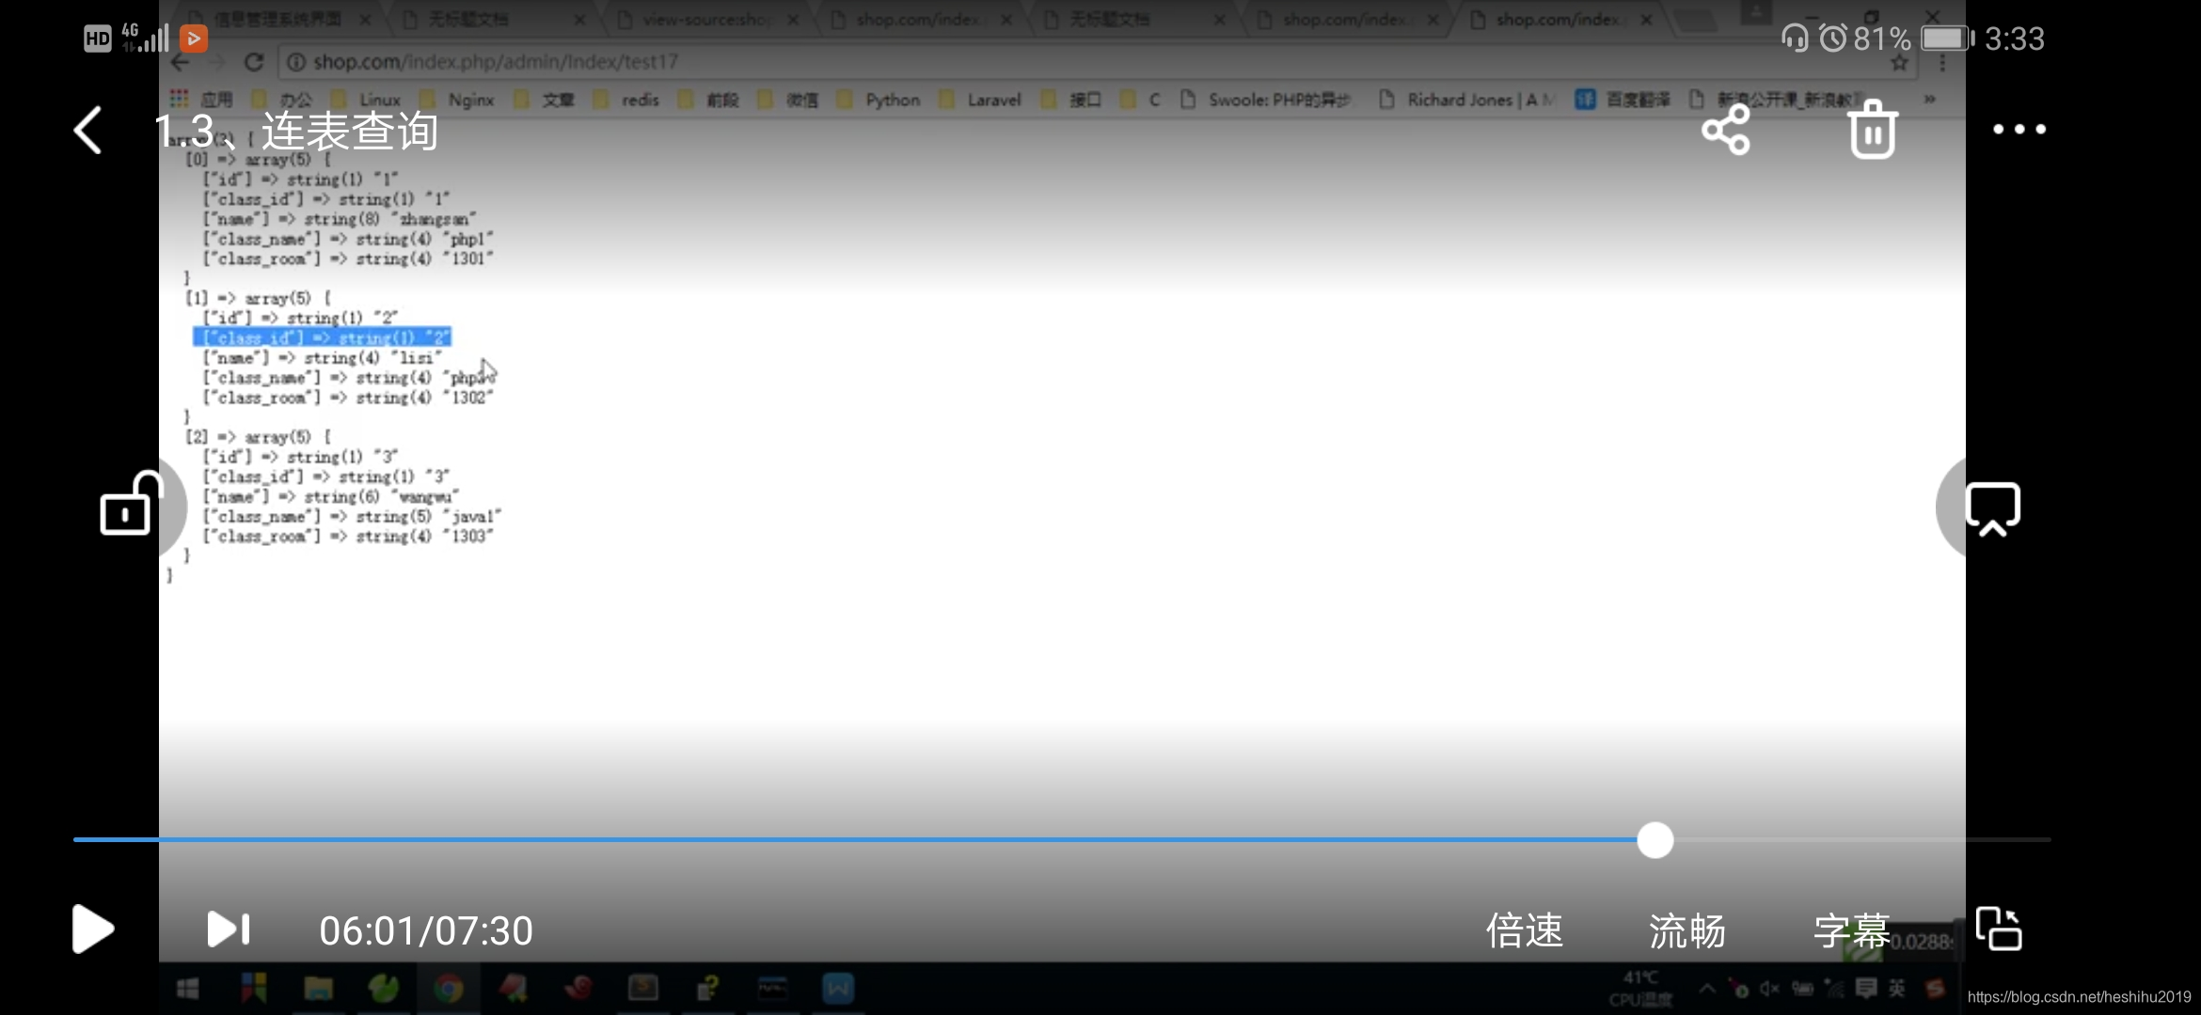Open the Sublime Text taskbar icon
Viewport: 2201px width, 1015px height.
pos(643,989)
